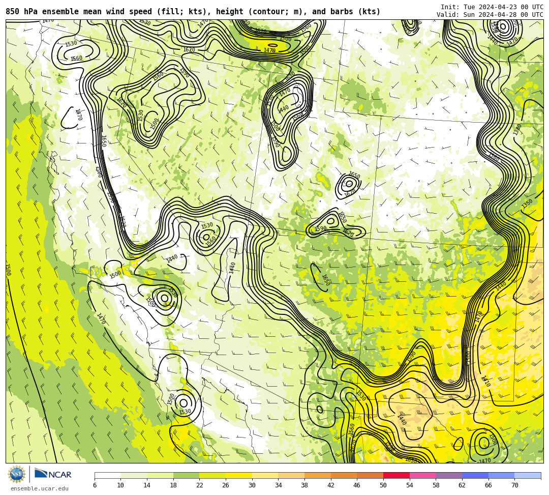
Task: Click the colorbar tick label 6
Action: (x=95, y=485)
